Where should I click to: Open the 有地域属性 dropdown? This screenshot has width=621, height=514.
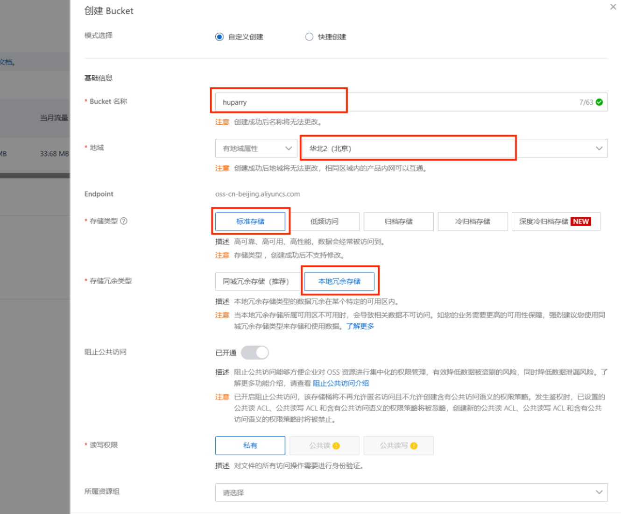point(256,149)
